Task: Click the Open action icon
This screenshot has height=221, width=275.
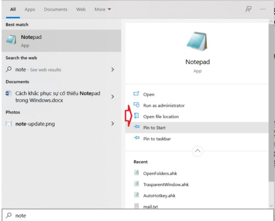Action: (136, 94)
